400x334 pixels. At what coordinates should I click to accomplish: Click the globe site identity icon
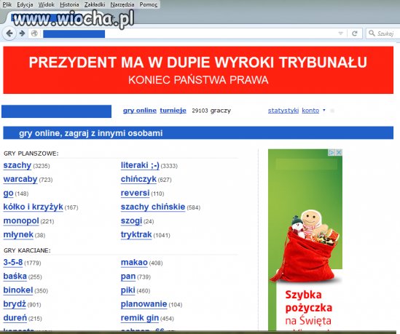34,33
